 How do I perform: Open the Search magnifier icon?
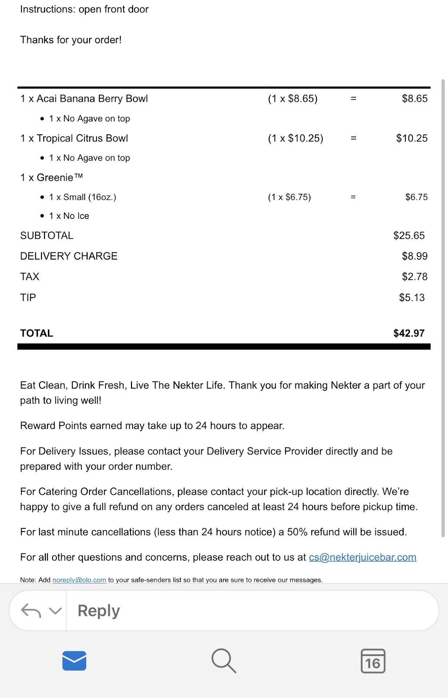pos(224,661)
